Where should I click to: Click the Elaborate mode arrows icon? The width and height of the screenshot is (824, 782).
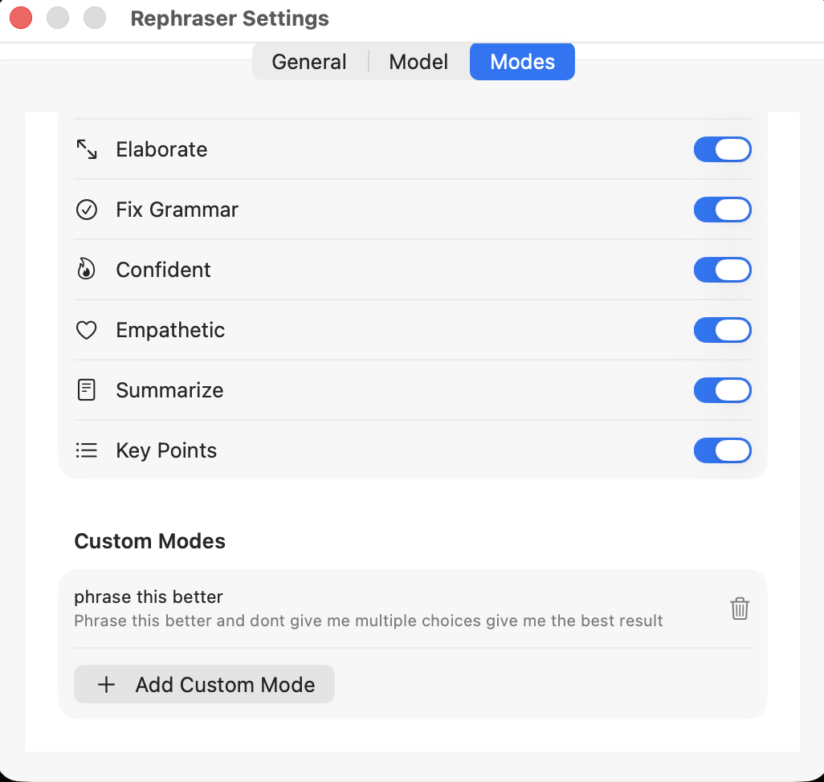[x=86, y=149]
